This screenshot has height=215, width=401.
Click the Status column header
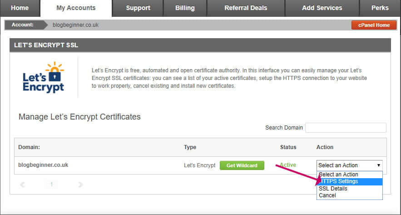(x=288, y=147)
